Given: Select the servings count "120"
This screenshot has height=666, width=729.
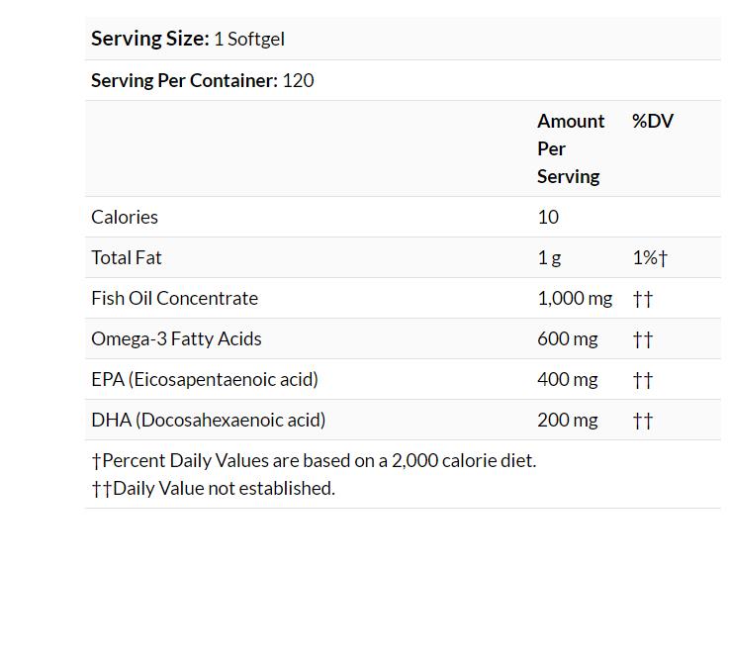Looking at the screenshot, I should point(298,80).
